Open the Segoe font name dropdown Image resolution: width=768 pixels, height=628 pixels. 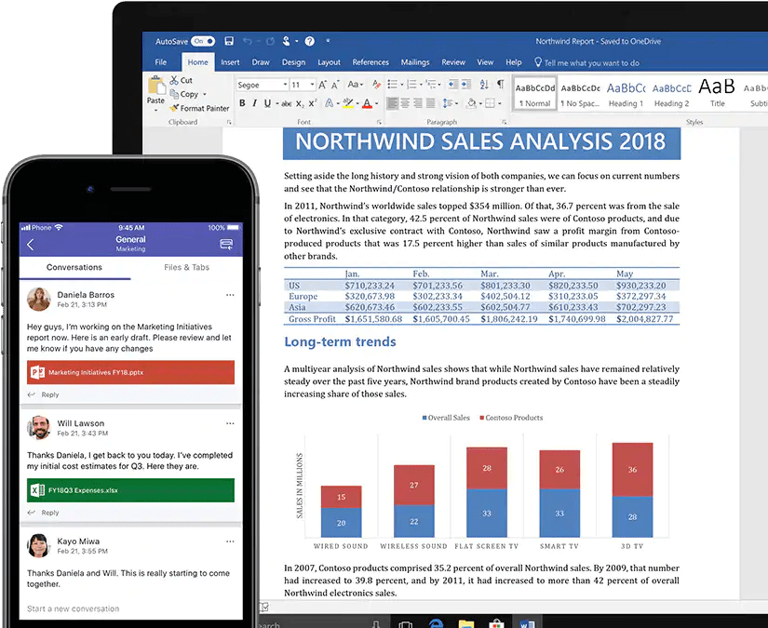click(285, 85)
